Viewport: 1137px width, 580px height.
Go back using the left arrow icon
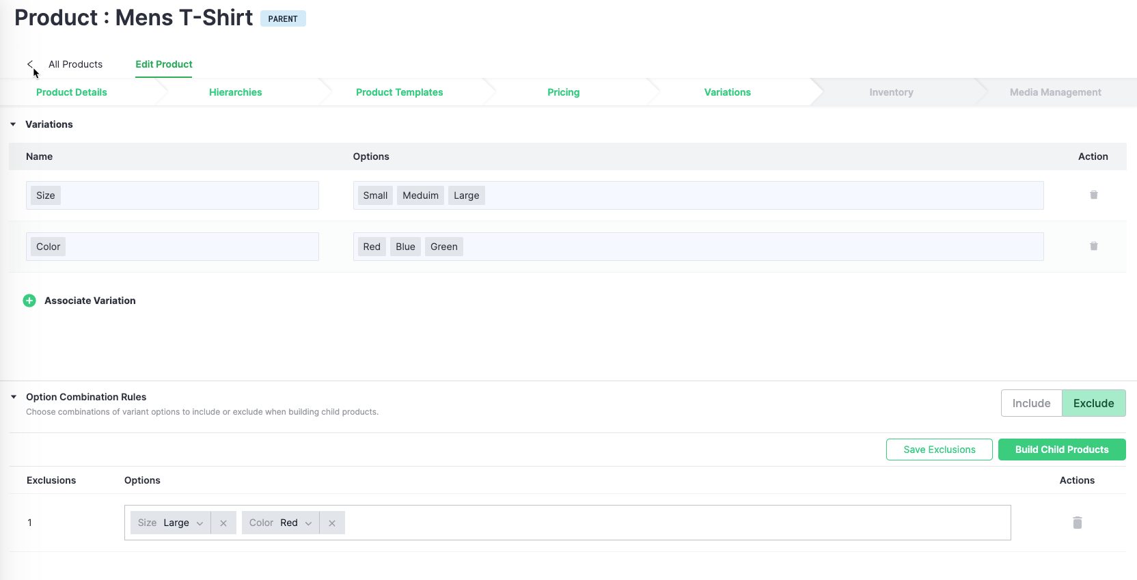30,64
